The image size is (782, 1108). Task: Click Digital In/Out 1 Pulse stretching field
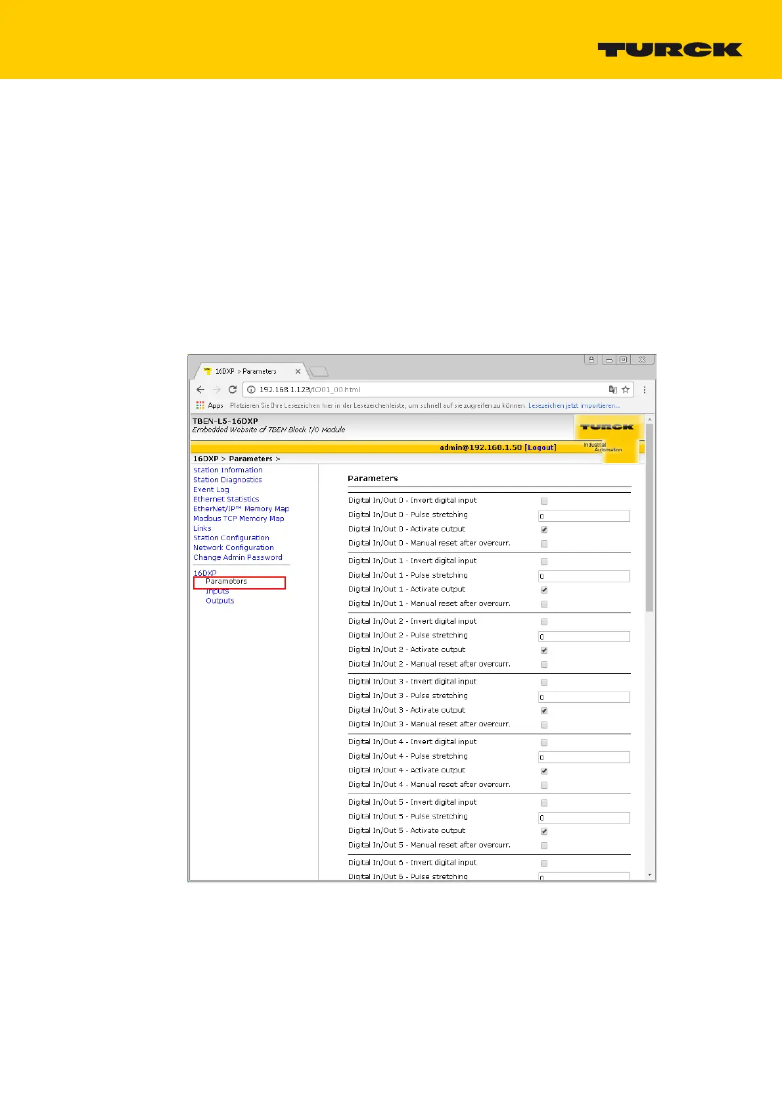coord(584,576)
